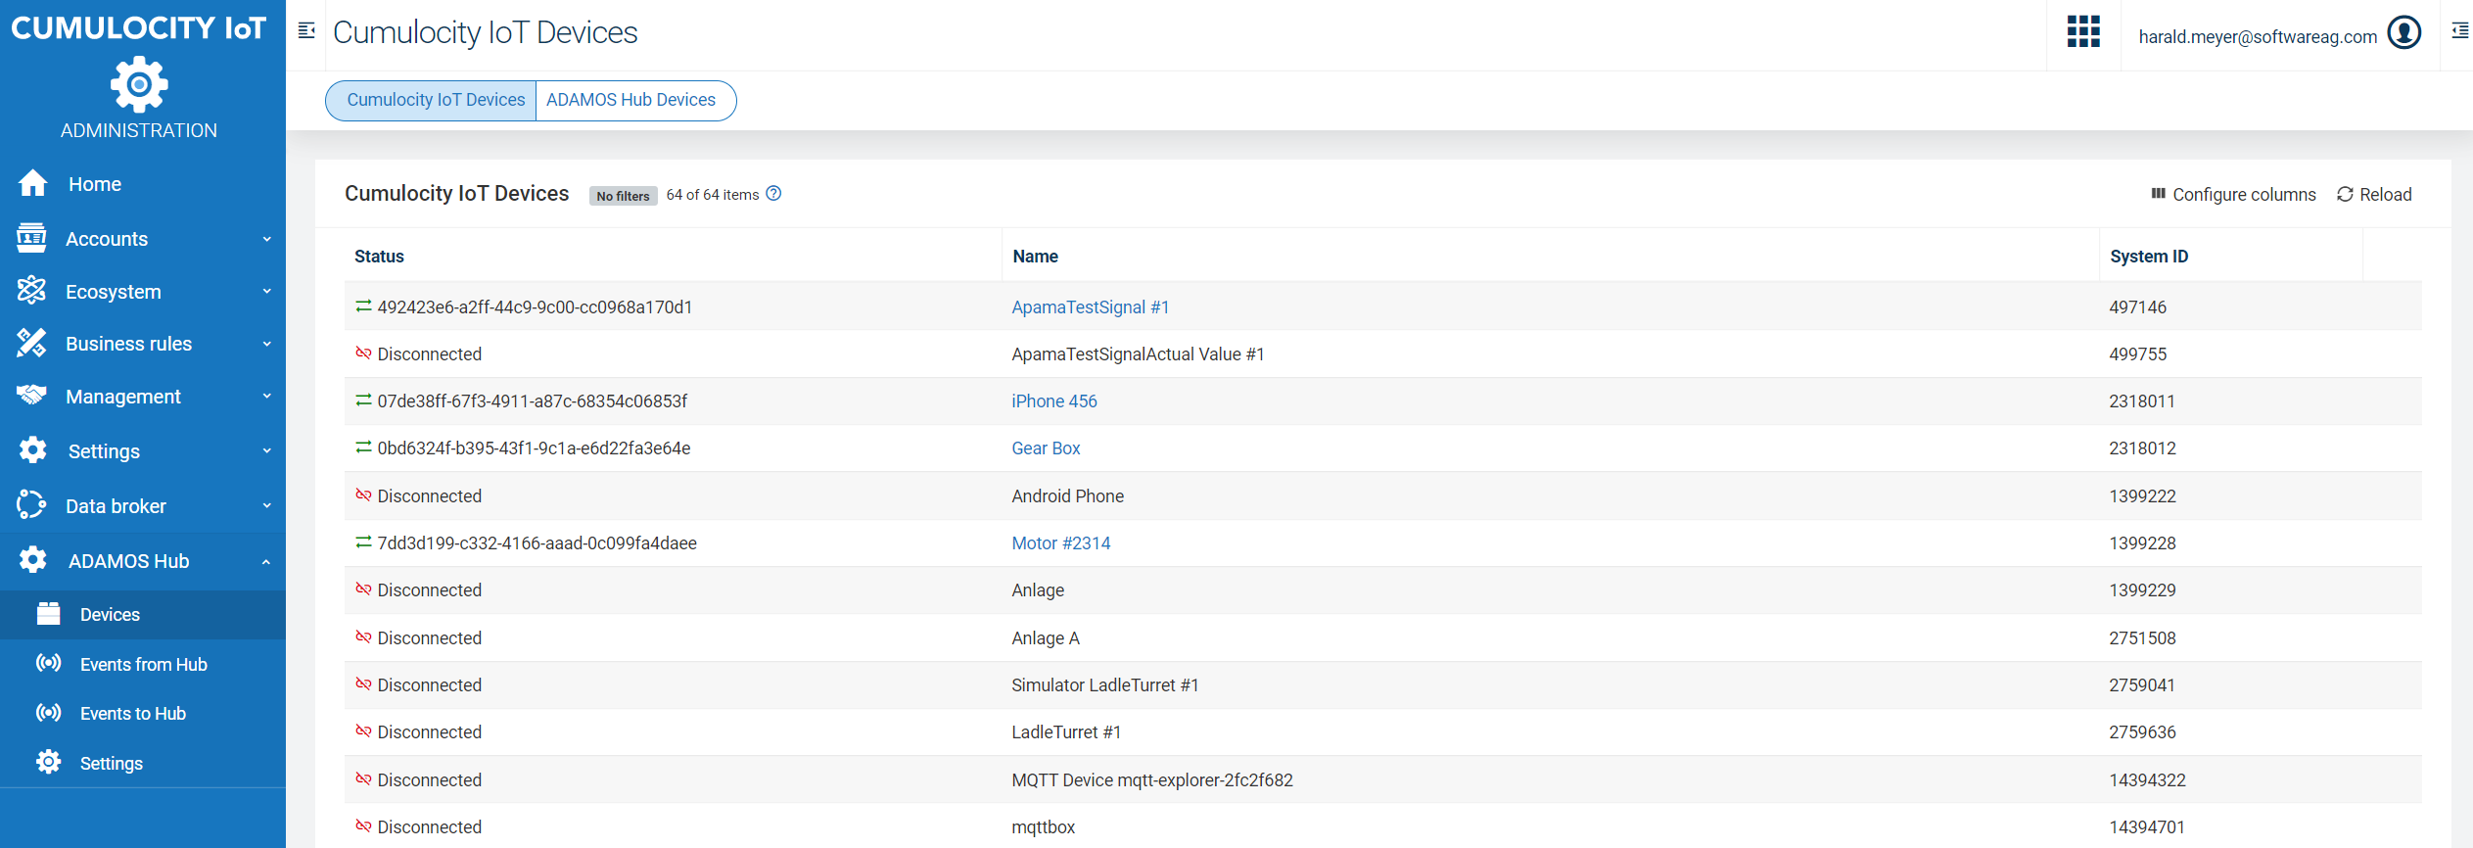Click the Configure columns button label
This screenshot has height=848, width=2473.
pyautogui.click(x=2244, y=194)
